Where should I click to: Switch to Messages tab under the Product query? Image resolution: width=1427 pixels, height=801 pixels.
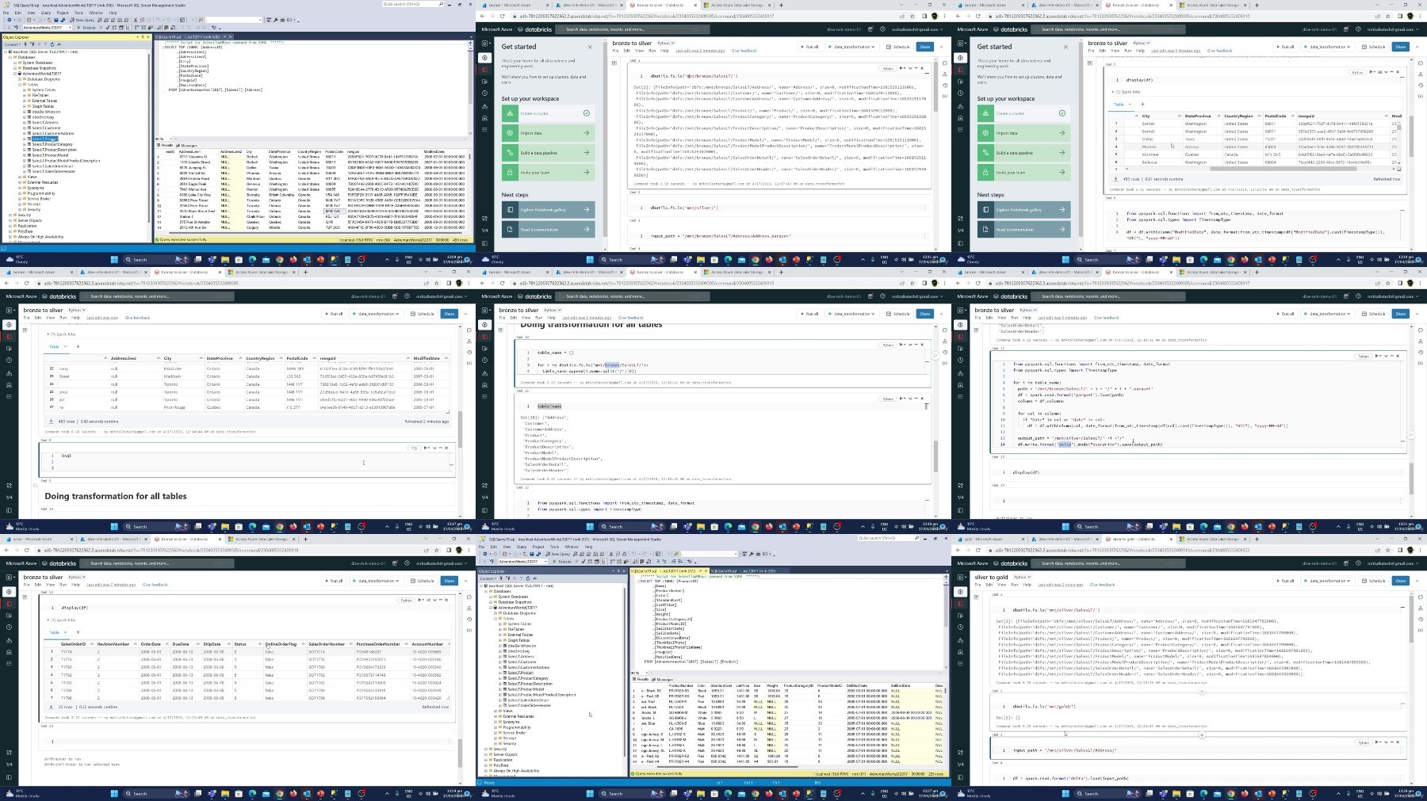664,679
